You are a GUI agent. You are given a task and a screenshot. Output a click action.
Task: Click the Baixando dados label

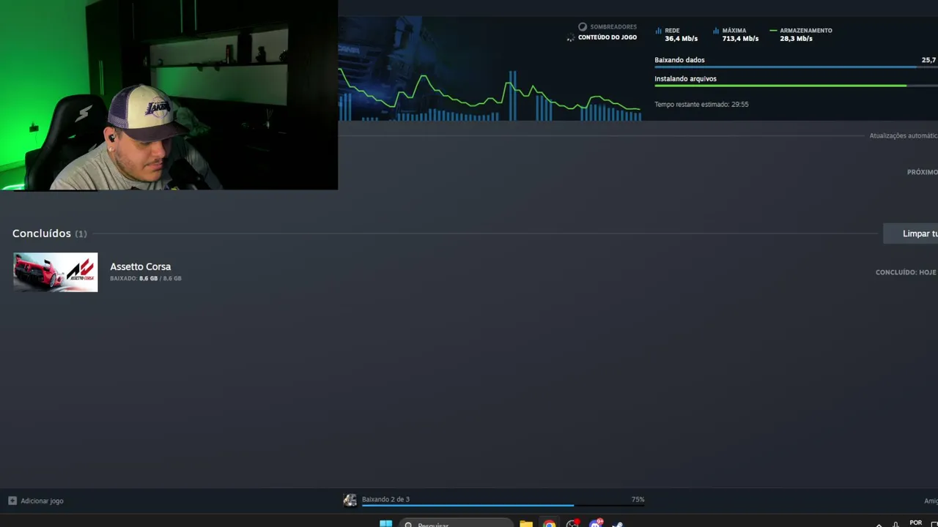679,60
